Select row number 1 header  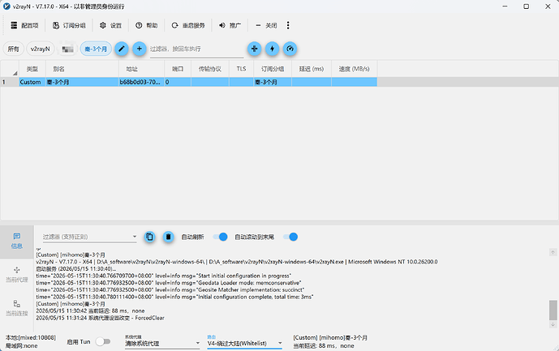(10, 82)
